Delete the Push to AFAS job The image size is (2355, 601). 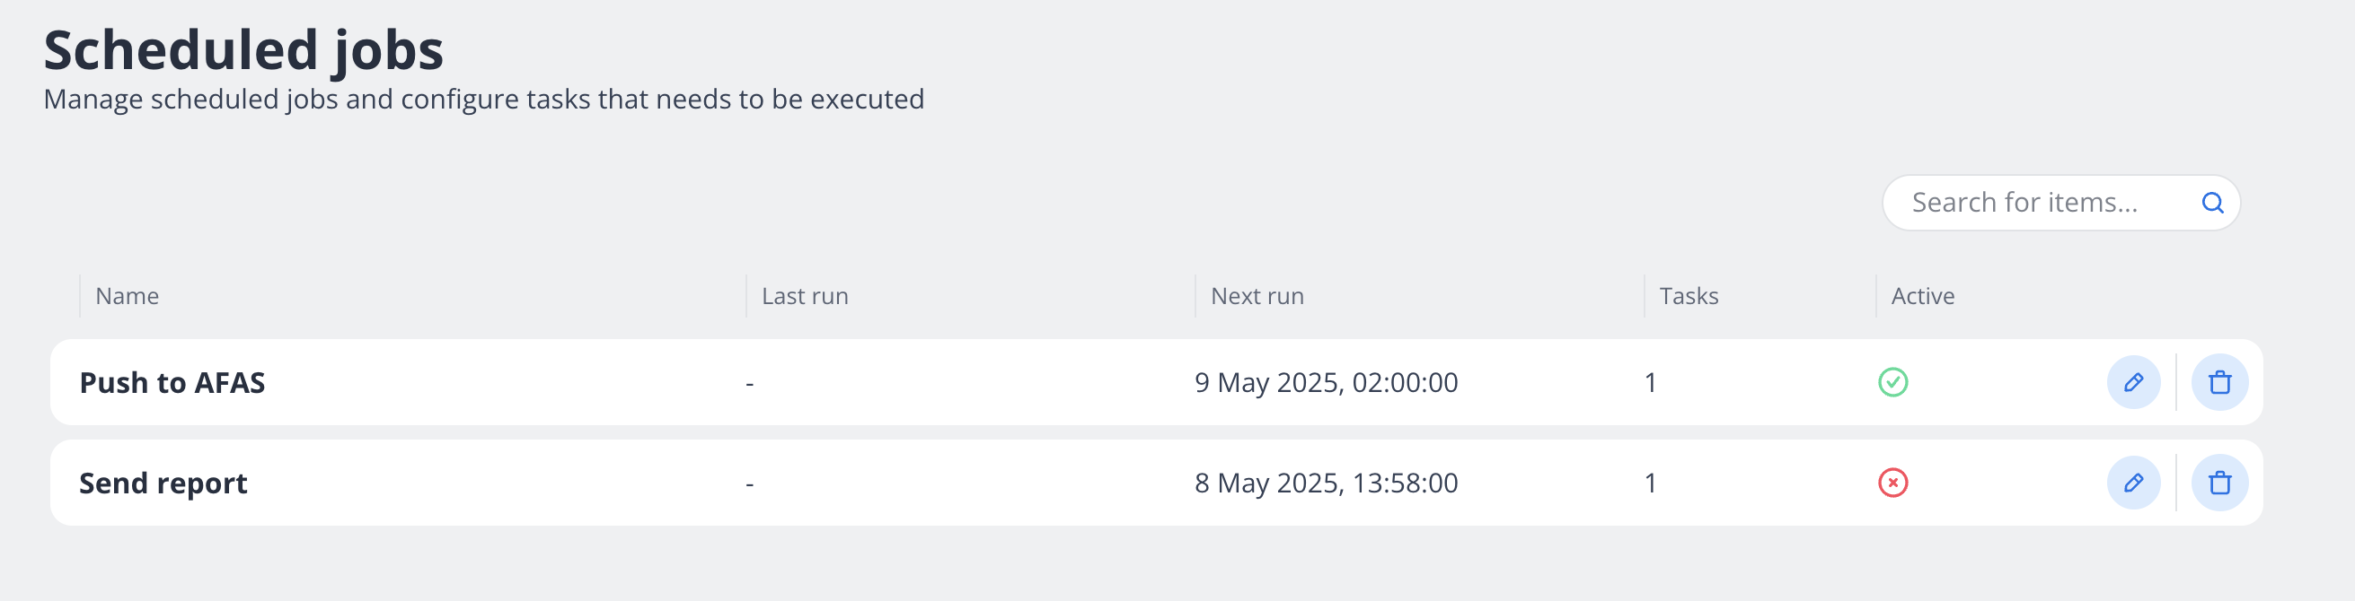pyautogui.click(x=2218, y=382)
